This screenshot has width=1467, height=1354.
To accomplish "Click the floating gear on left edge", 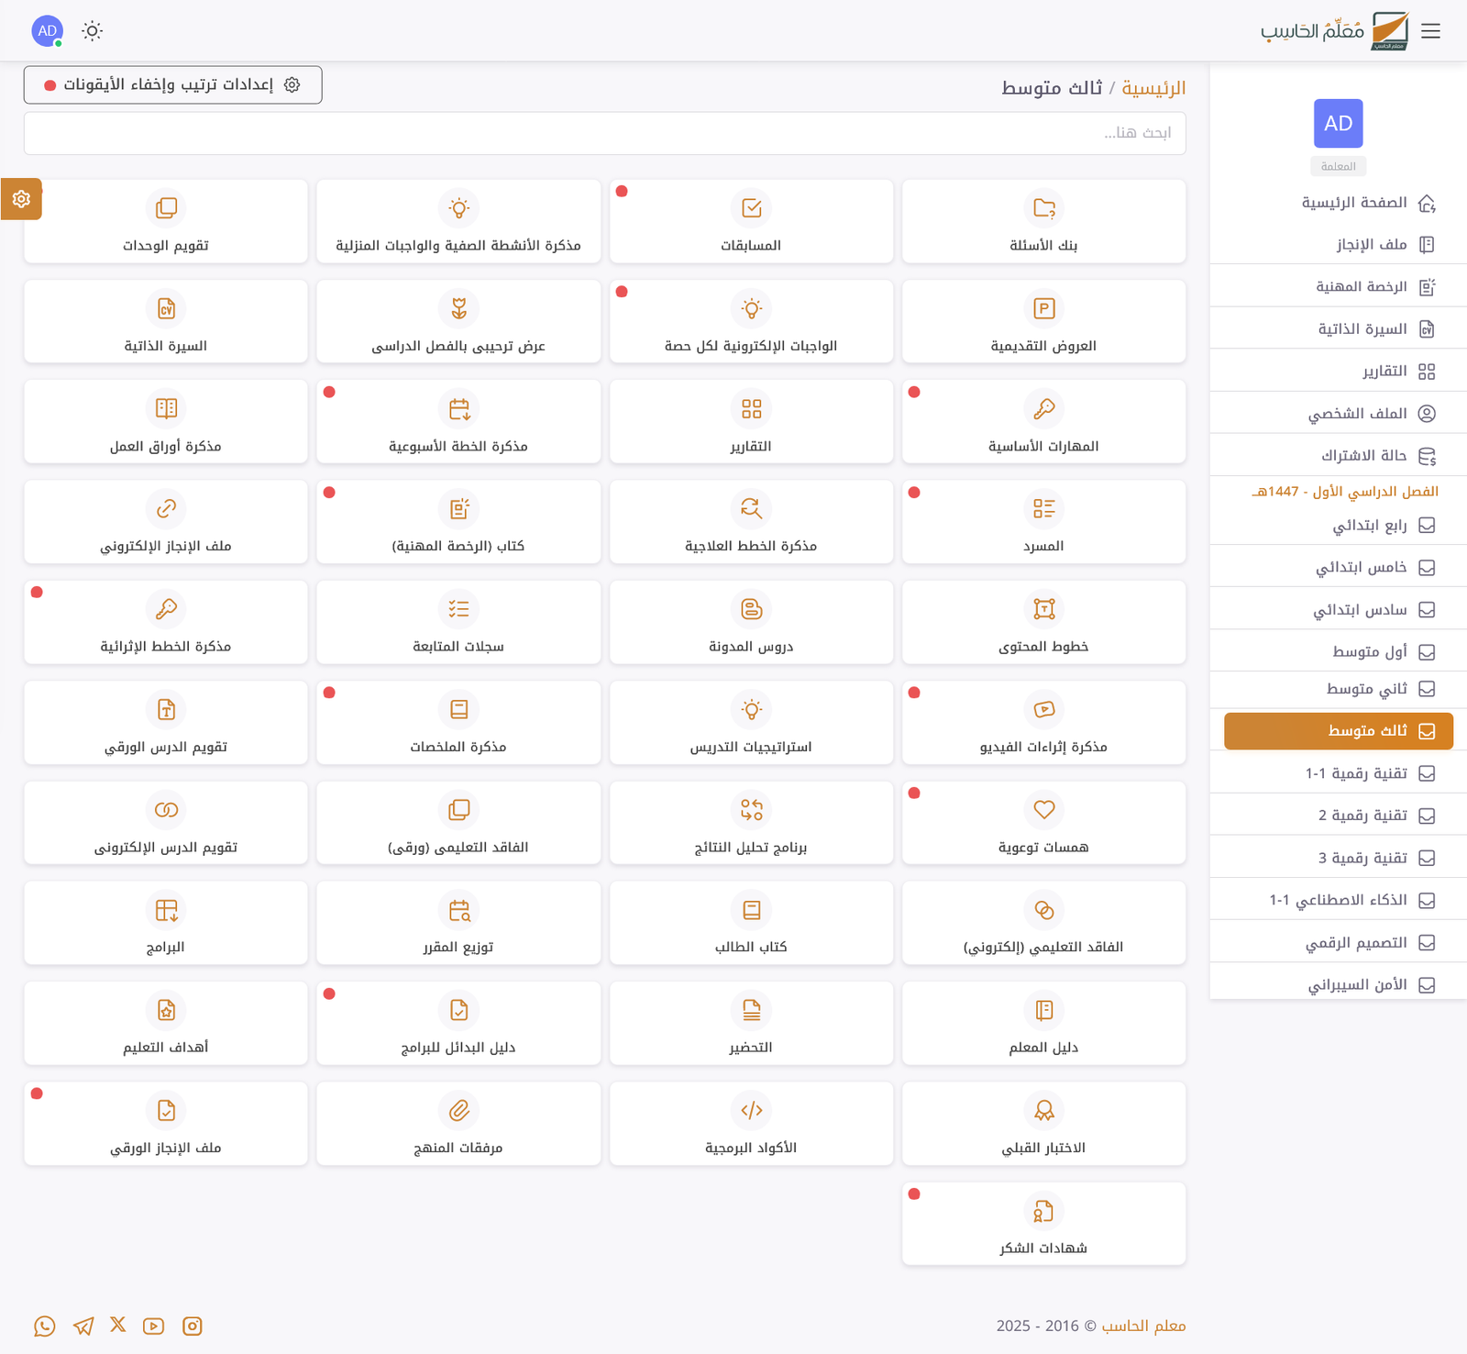I will click(x=21, y=199).
